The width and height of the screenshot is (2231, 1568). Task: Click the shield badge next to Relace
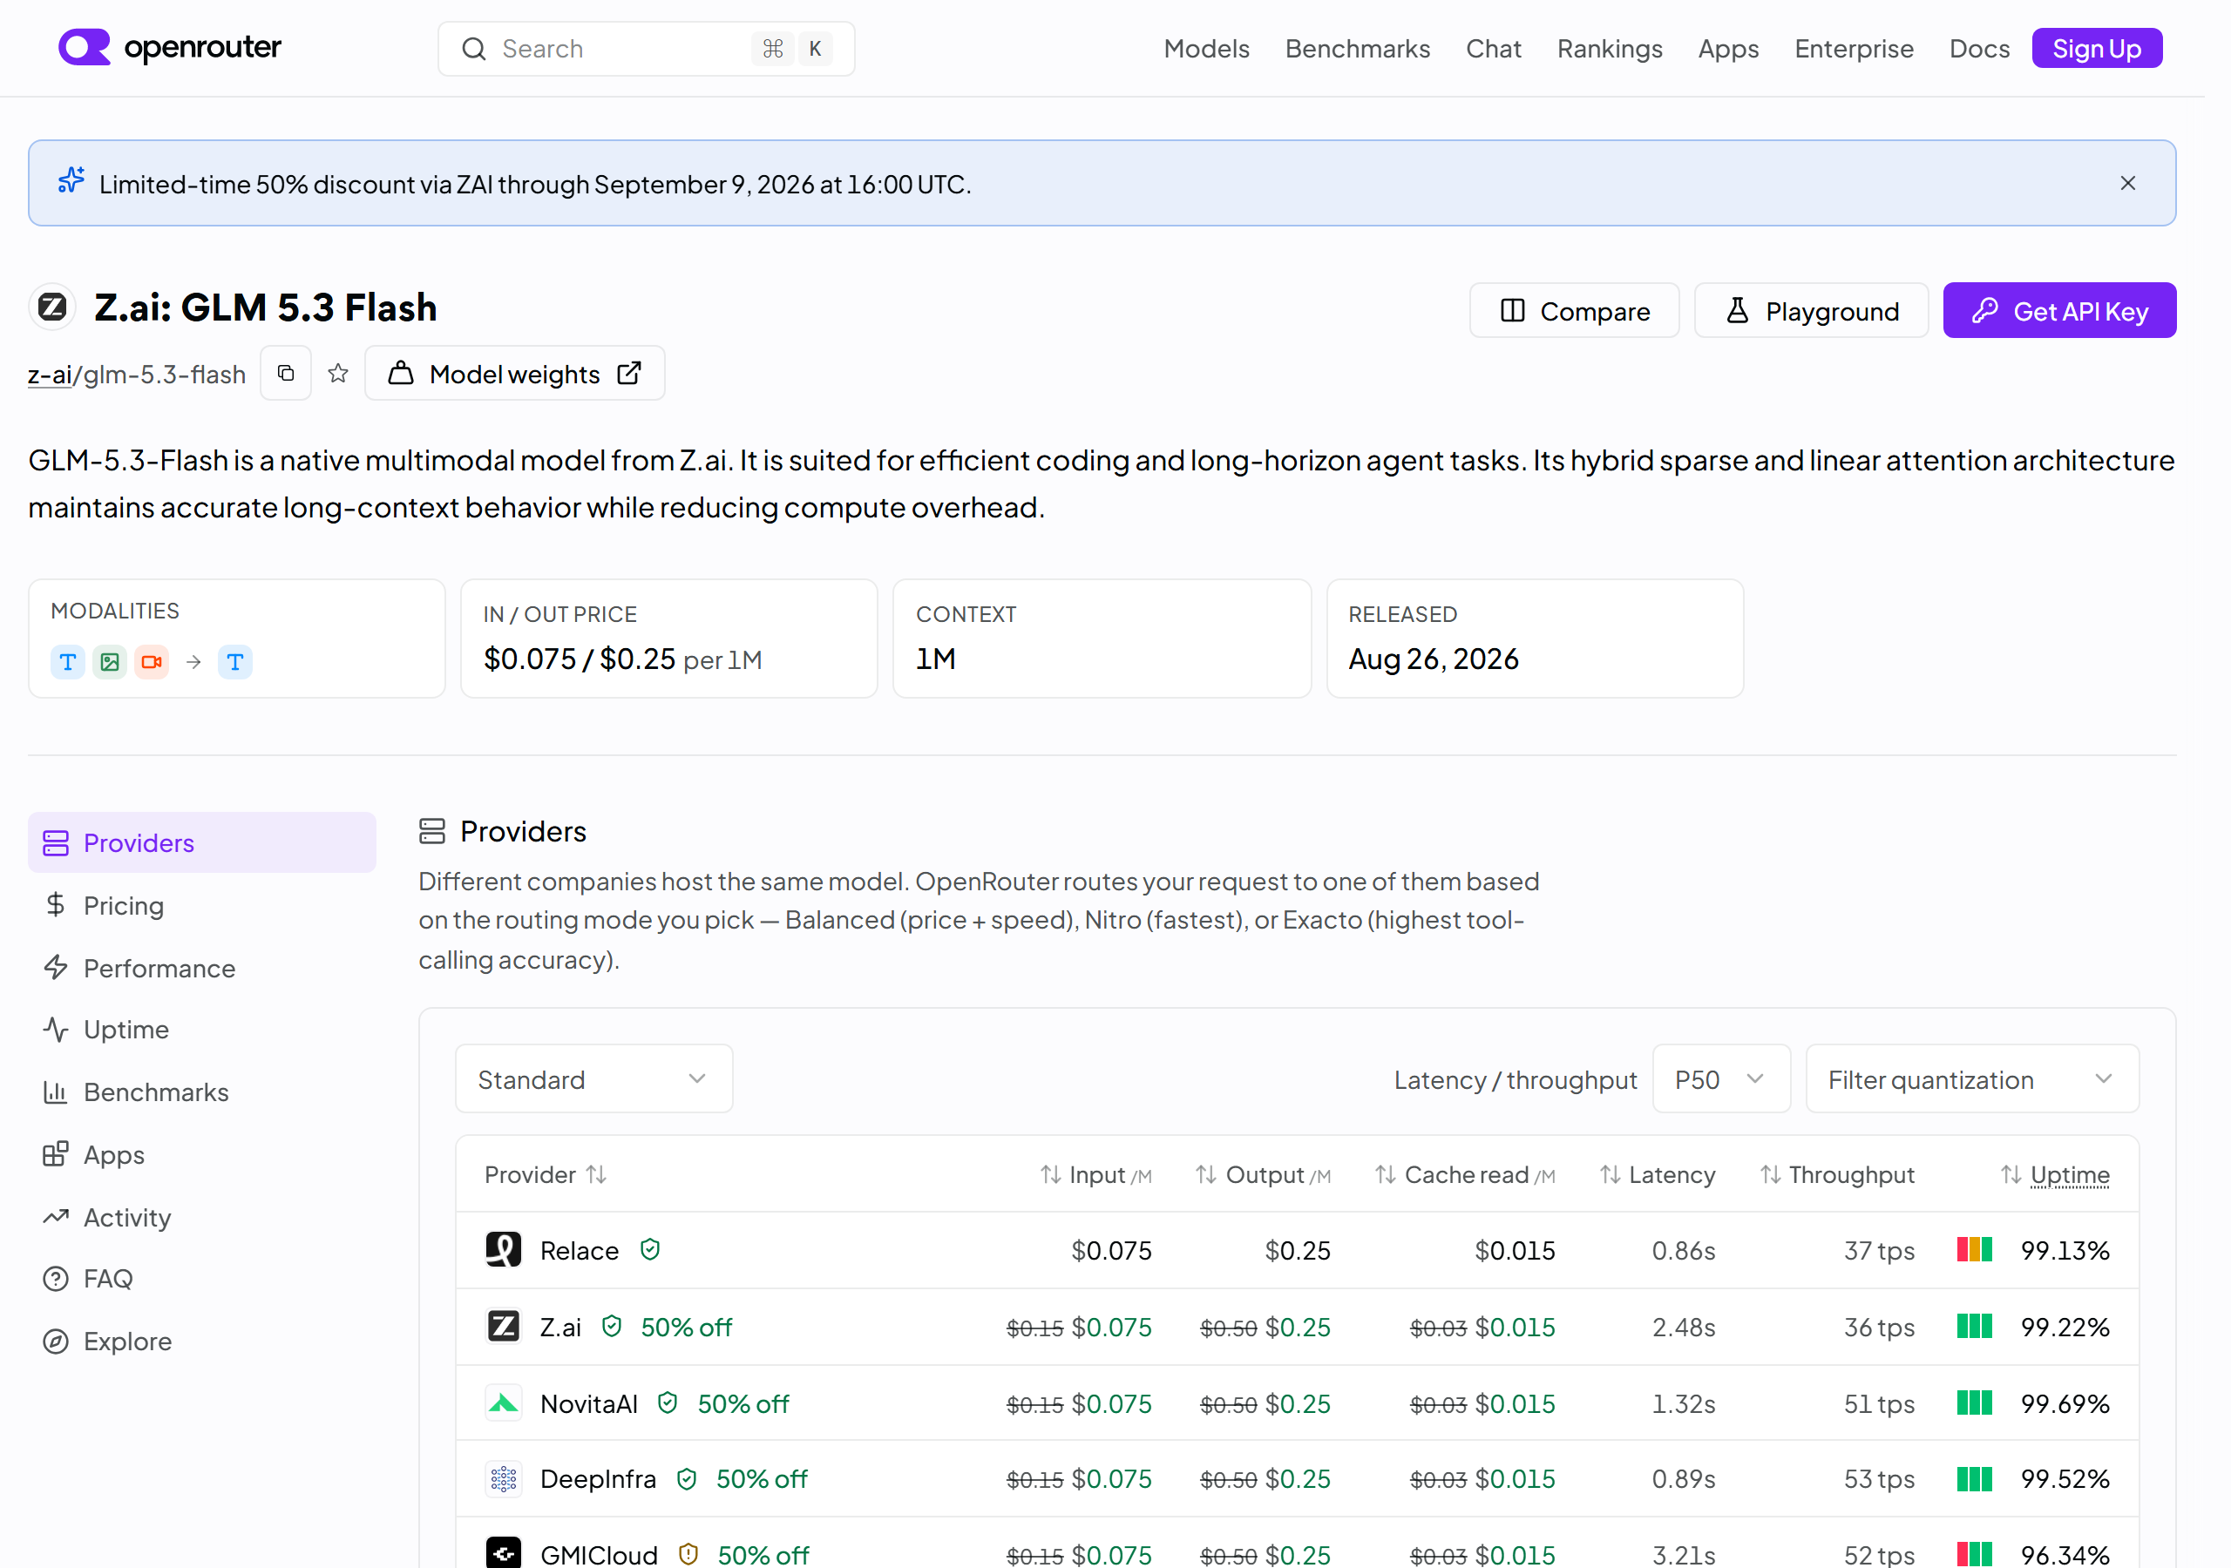[650, 1249]
